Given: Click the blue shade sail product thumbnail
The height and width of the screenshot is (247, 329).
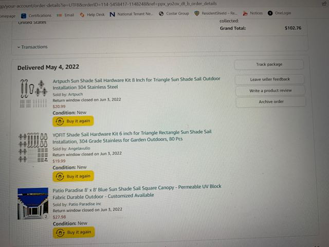Looking at the screenshot, I should (x=33, y=204).
